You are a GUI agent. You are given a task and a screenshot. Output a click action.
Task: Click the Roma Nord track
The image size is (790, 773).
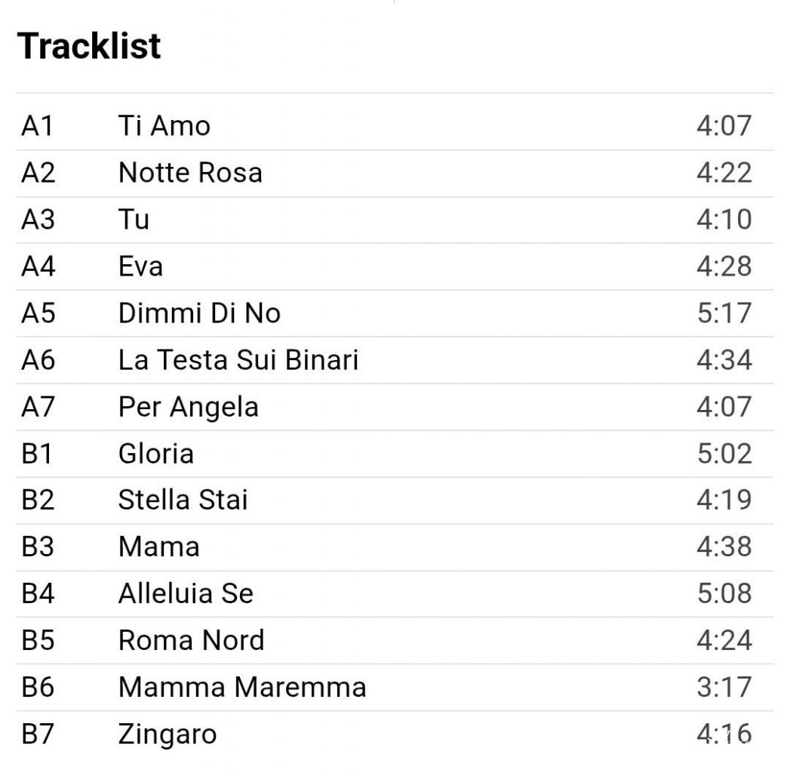click(x=191, y=641)
